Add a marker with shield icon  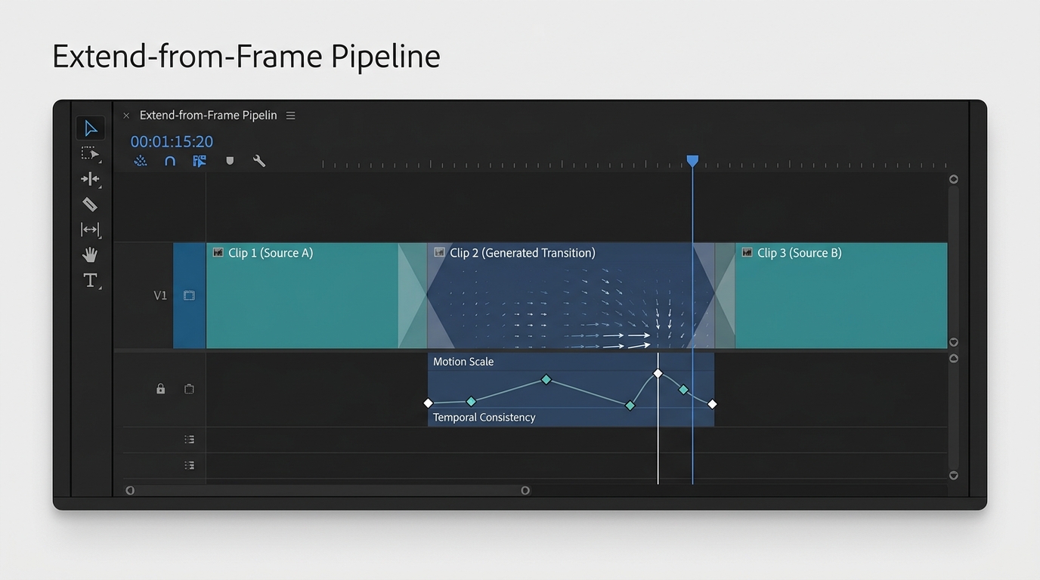[230, 161]
